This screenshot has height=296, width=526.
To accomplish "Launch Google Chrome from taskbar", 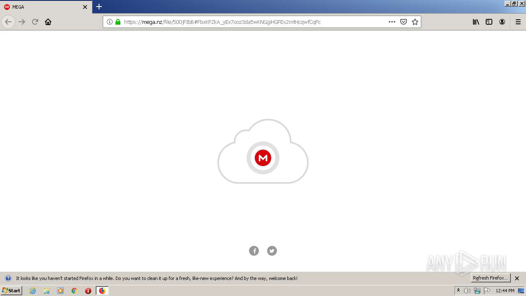I will 74,291.
